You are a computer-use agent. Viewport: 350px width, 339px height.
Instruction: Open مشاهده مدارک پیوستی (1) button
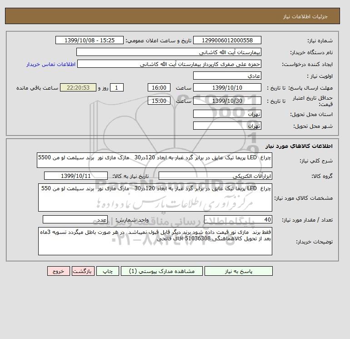[162, 271]
